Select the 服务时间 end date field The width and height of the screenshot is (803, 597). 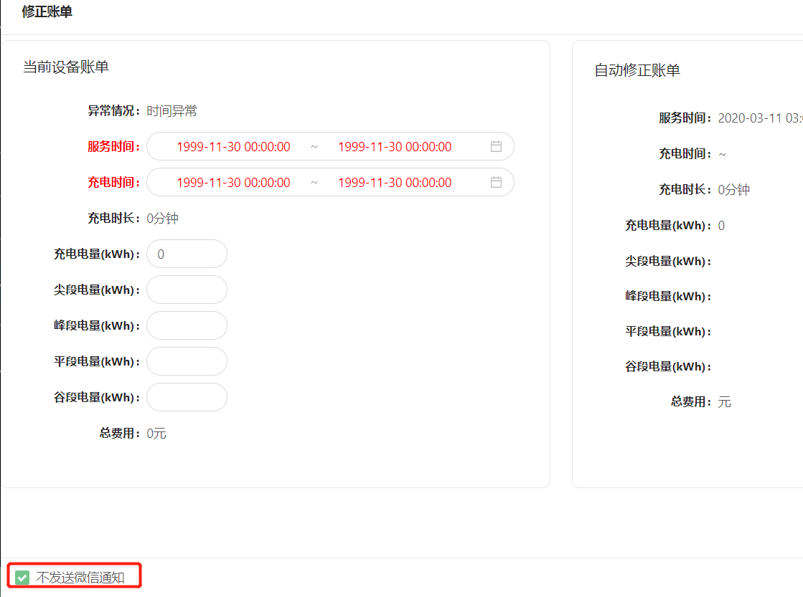[x=395, y=147]
